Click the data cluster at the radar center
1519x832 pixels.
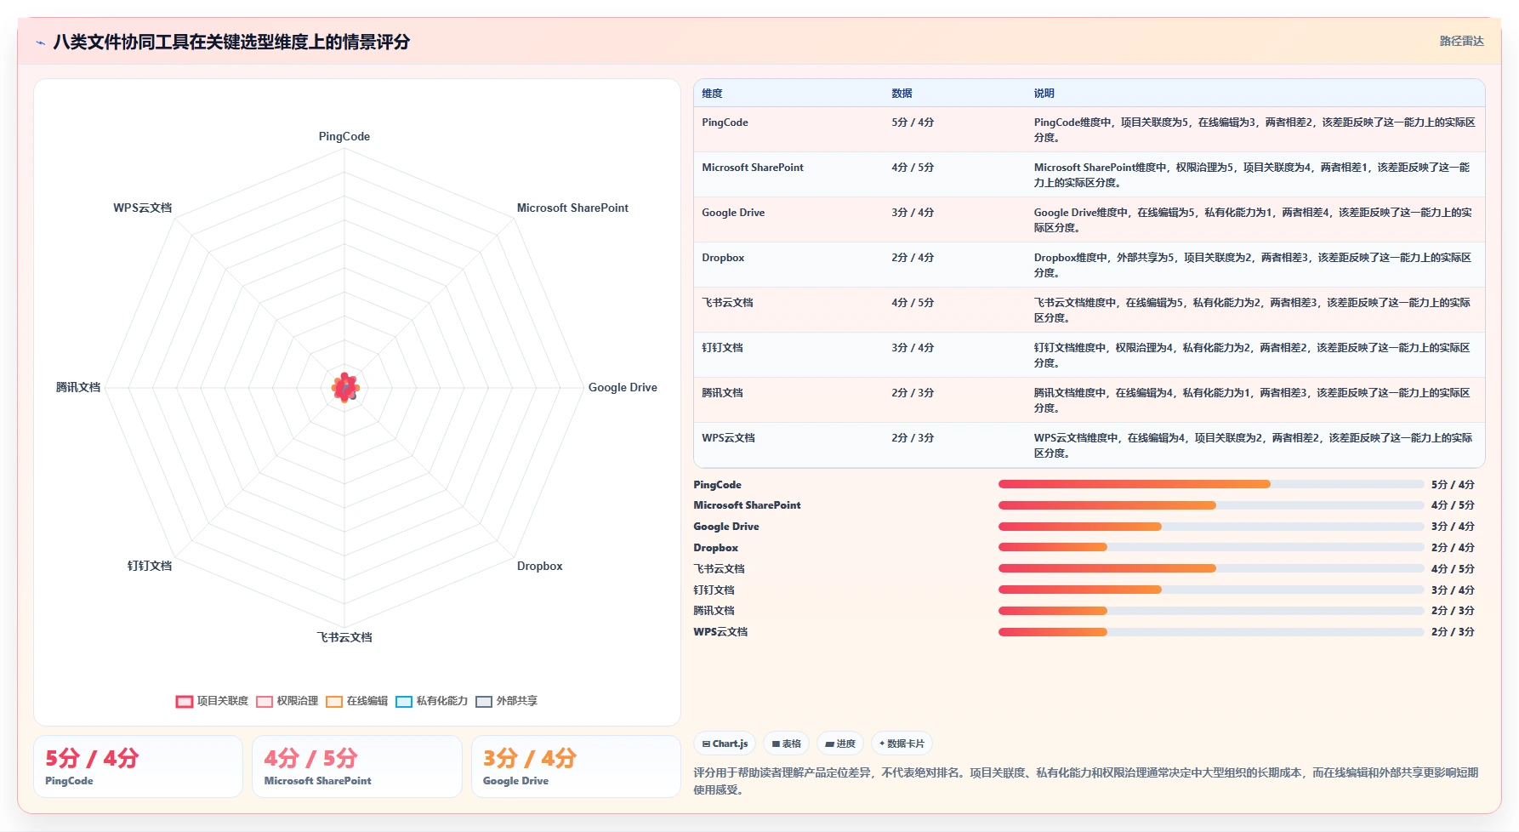[345, 388]
